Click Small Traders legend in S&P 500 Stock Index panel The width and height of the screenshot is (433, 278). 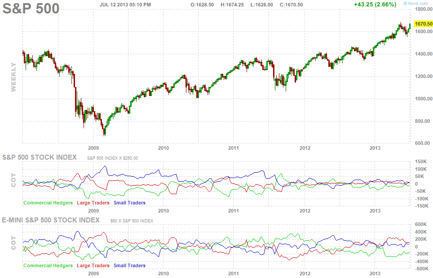point(129,203)
